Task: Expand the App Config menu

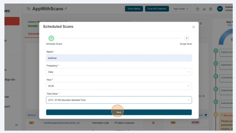Action: (x=181, y=9)
